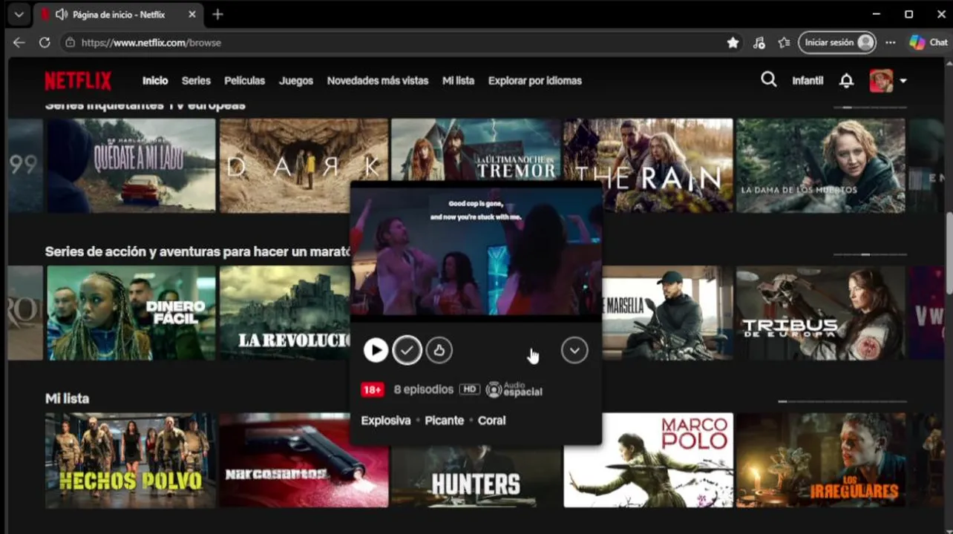Open the Hechos Polvo thumbnail
Screen dimensions: 953x534
coord(131,460)
